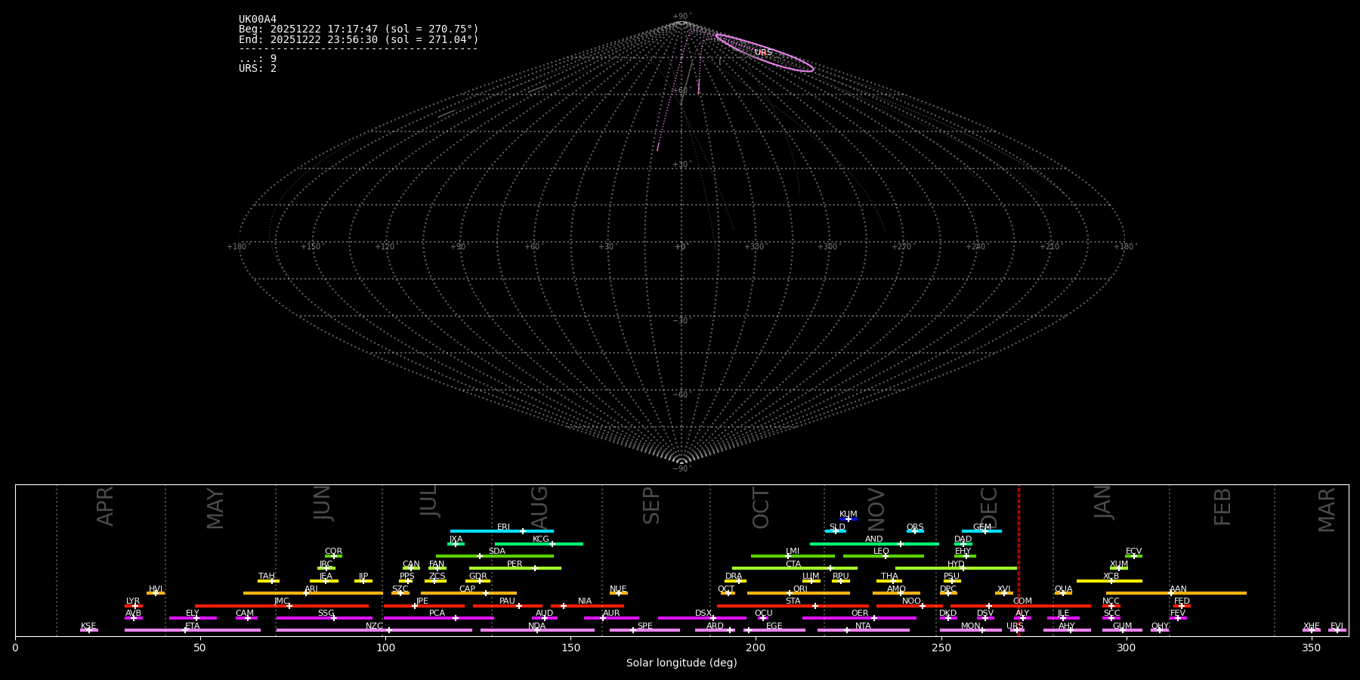The width and height of the screenshot is (1360, 680).
Task: Click the KUM shower label
Action: [x=848, y=514]
